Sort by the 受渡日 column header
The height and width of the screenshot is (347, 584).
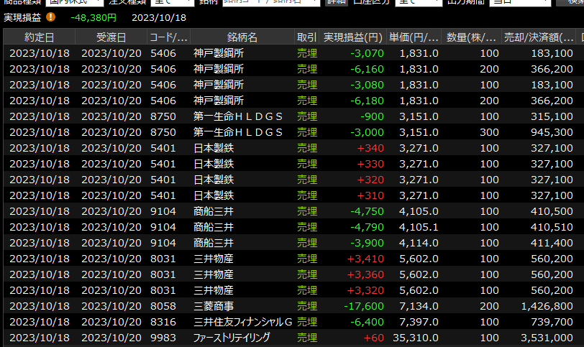pyautogui.click(x=111, y=37)
